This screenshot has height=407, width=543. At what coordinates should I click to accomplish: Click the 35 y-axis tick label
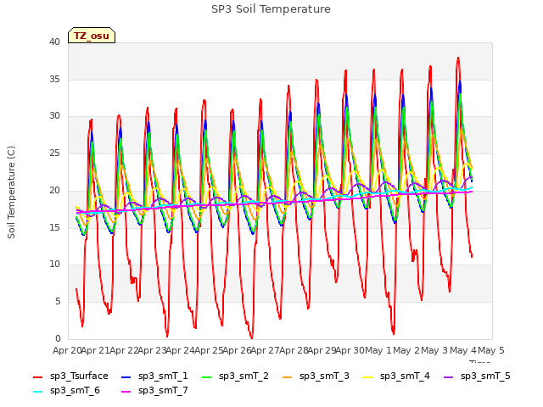pos(54,79)
